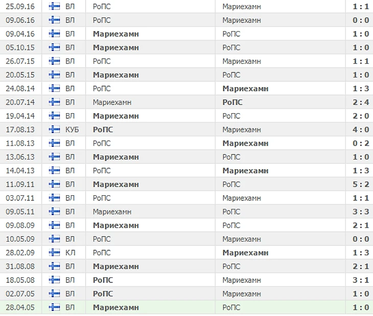The image size is (373, 316).
Task: Click the ВЛ label in 26.07.15 row
Action: pos(70,61)
